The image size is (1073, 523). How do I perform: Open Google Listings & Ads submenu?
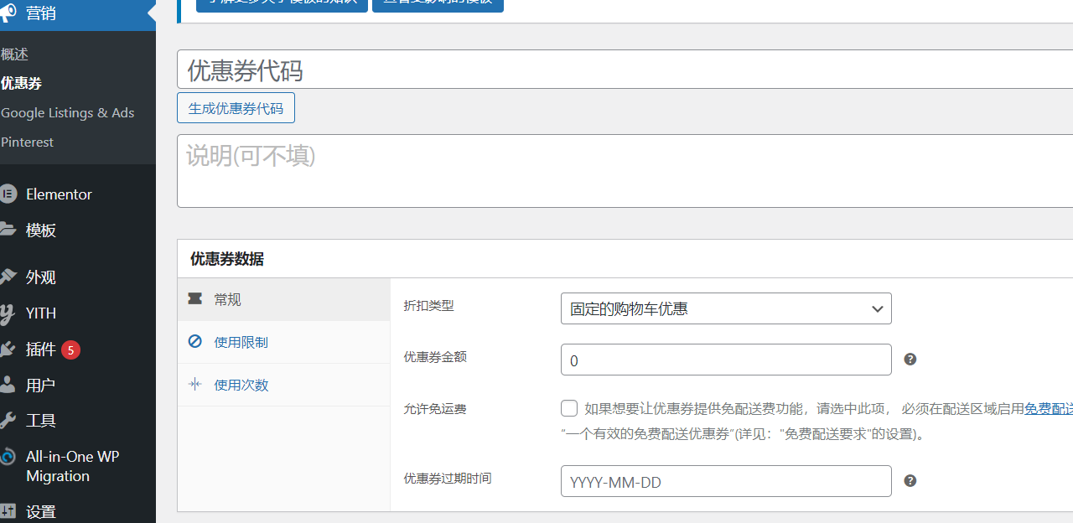click(67, 113)
